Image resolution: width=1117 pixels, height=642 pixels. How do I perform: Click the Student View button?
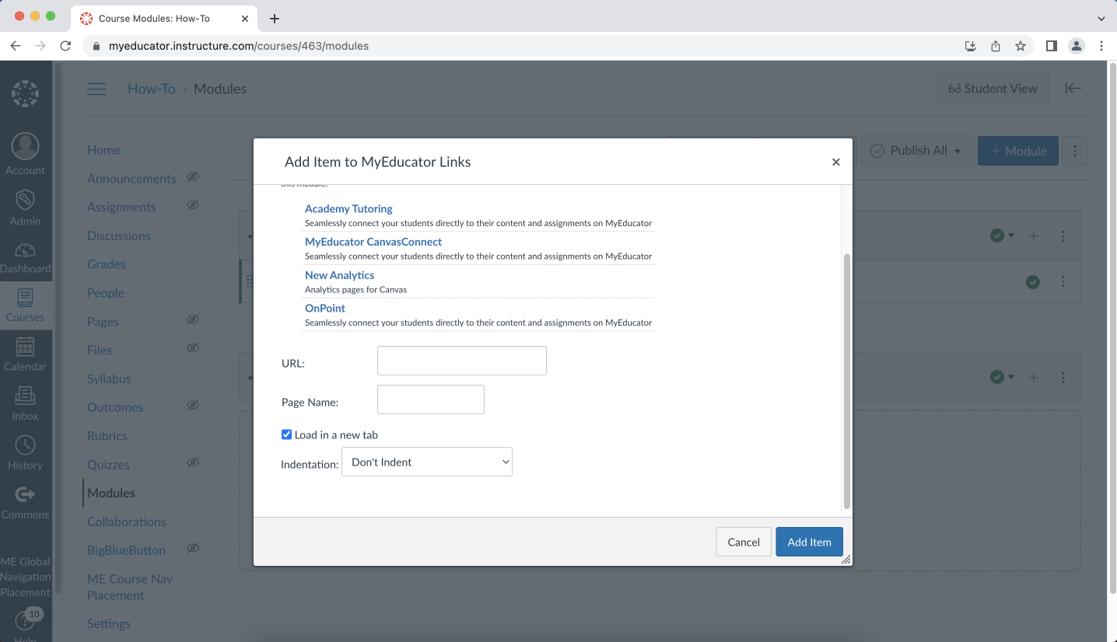pos(993,89)
